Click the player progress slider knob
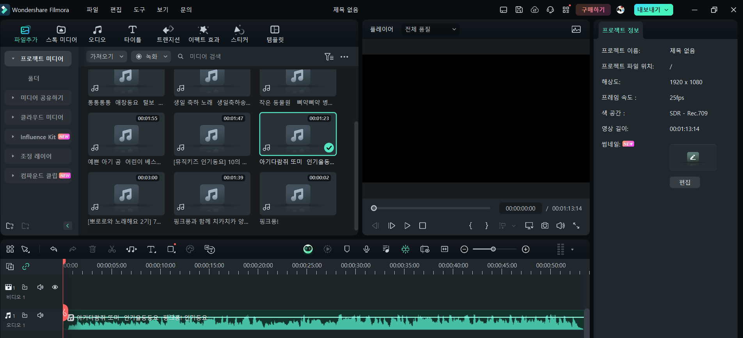 (x=374, y=208)
